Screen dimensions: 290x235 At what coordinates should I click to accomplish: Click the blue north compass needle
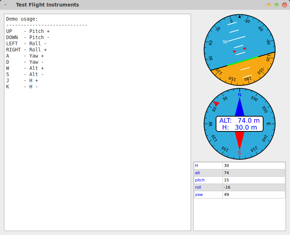(239, 108)
